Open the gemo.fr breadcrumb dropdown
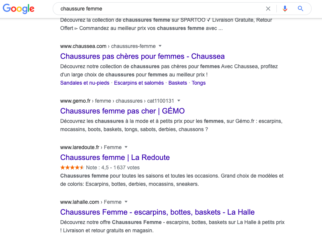Image resolution: width=322 pixels, height=242 pixels. tap(179, 101)
